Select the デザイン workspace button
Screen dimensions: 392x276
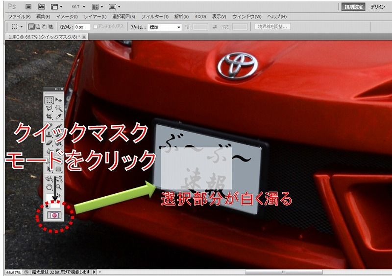378,7
